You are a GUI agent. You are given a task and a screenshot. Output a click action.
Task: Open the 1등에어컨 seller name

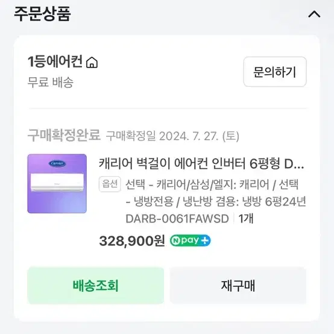[55, 61]
